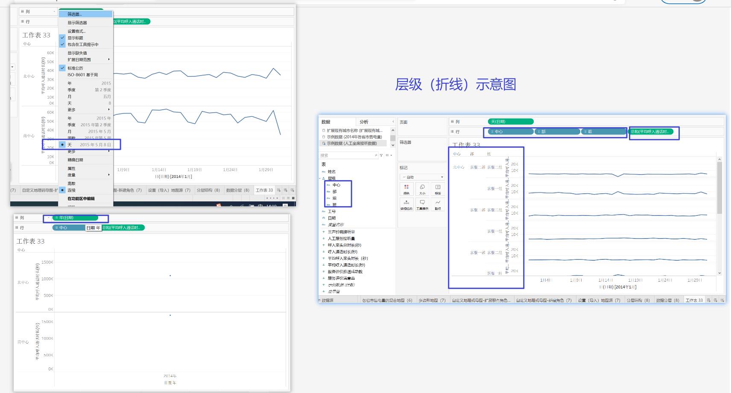Toggle the 显示标题 checked menu option

tap(86, 38)
